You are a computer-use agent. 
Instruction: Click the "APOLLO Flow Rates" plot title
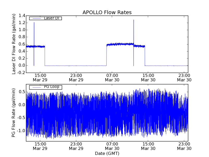pos(107,12)
